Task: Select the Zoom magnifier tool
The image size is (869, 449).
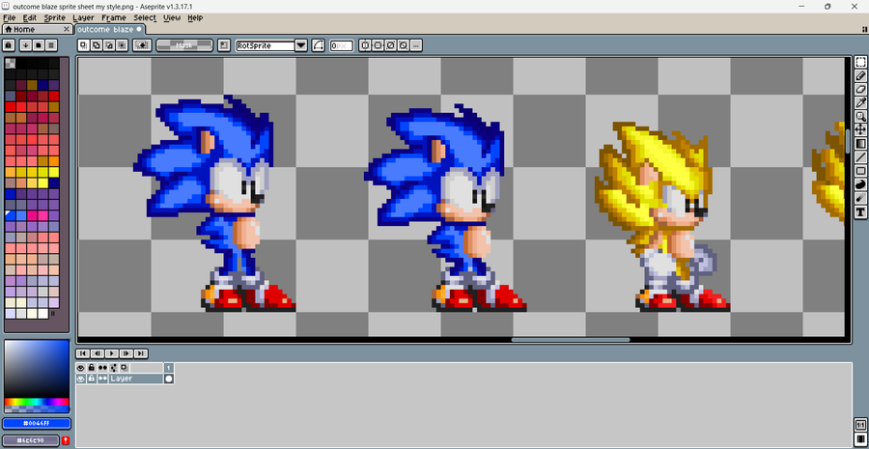Action: [x=860, y=117]
